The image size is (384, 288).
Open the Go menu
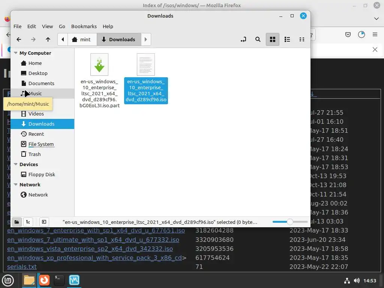tap(62, 27)
